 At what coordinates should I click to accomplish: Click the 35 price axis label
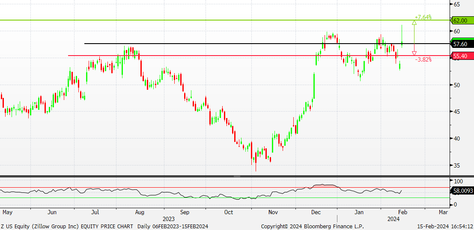[x=457, y=165]
